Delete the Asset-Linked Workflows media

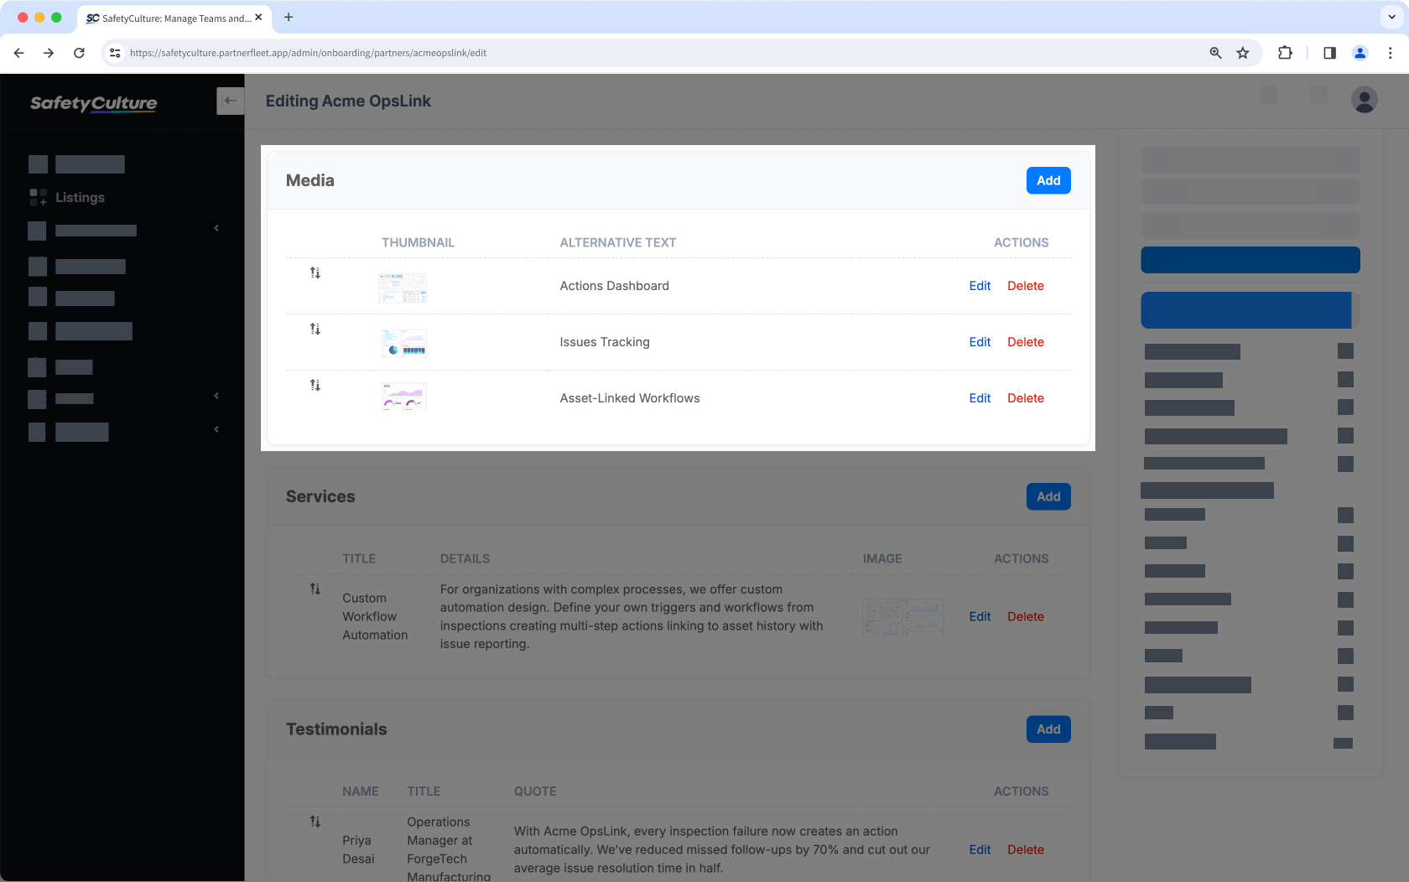click(1026, 398)
